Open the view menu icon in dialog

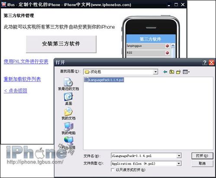(x=186, y=72)
